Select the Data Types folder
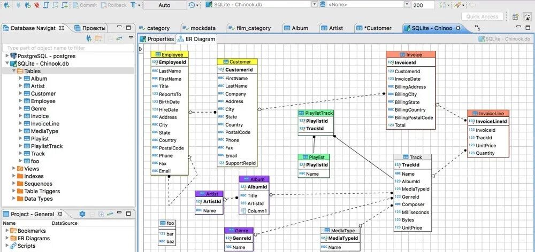Viewport: 535px width, 252px height. tap(38, 199)
